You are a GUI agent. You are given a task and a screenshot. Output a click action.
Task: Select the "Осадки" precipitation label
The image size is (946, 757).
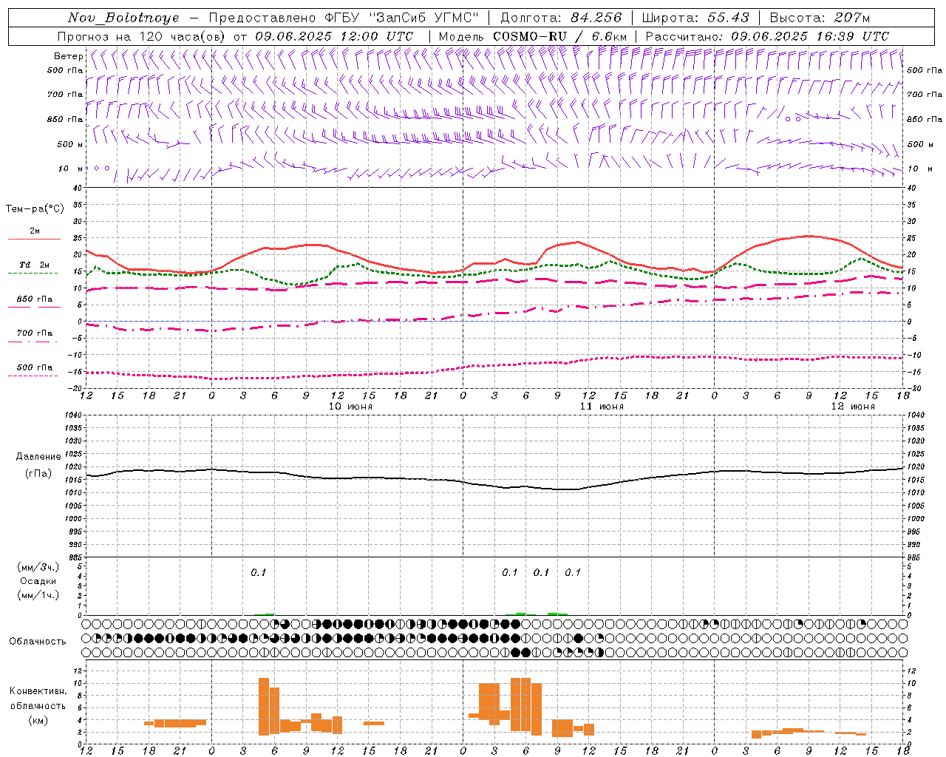click(38, 581)
